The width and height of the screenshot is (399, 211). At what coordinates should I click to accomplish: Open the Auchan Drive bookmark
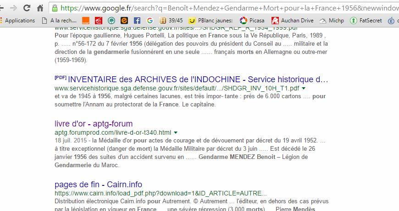[293, 21]
